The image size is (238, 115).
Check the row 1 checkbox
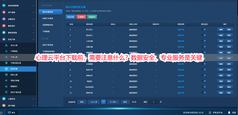pyautogui.click(x=68, y=30)
